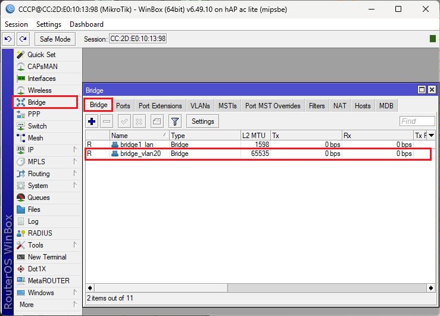Viewport: 440px width, 316px height.
Task: Open CAPsMAN menu item
Action: pos(48,67)
